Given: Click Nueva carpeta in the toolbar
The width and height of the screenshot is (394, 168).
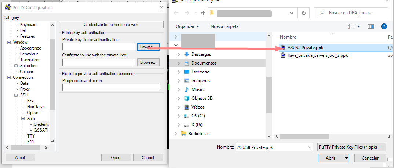Looking at the screenshot, I should coord(225,26).
